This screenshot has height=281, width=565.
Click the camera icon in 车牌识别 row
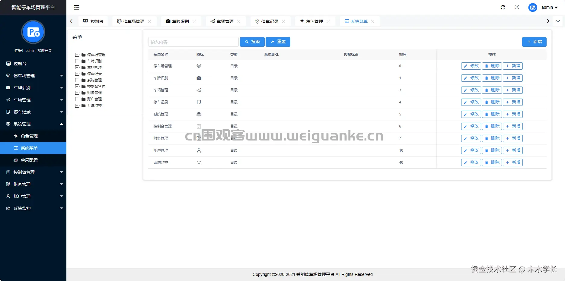[x=199, y=78]
